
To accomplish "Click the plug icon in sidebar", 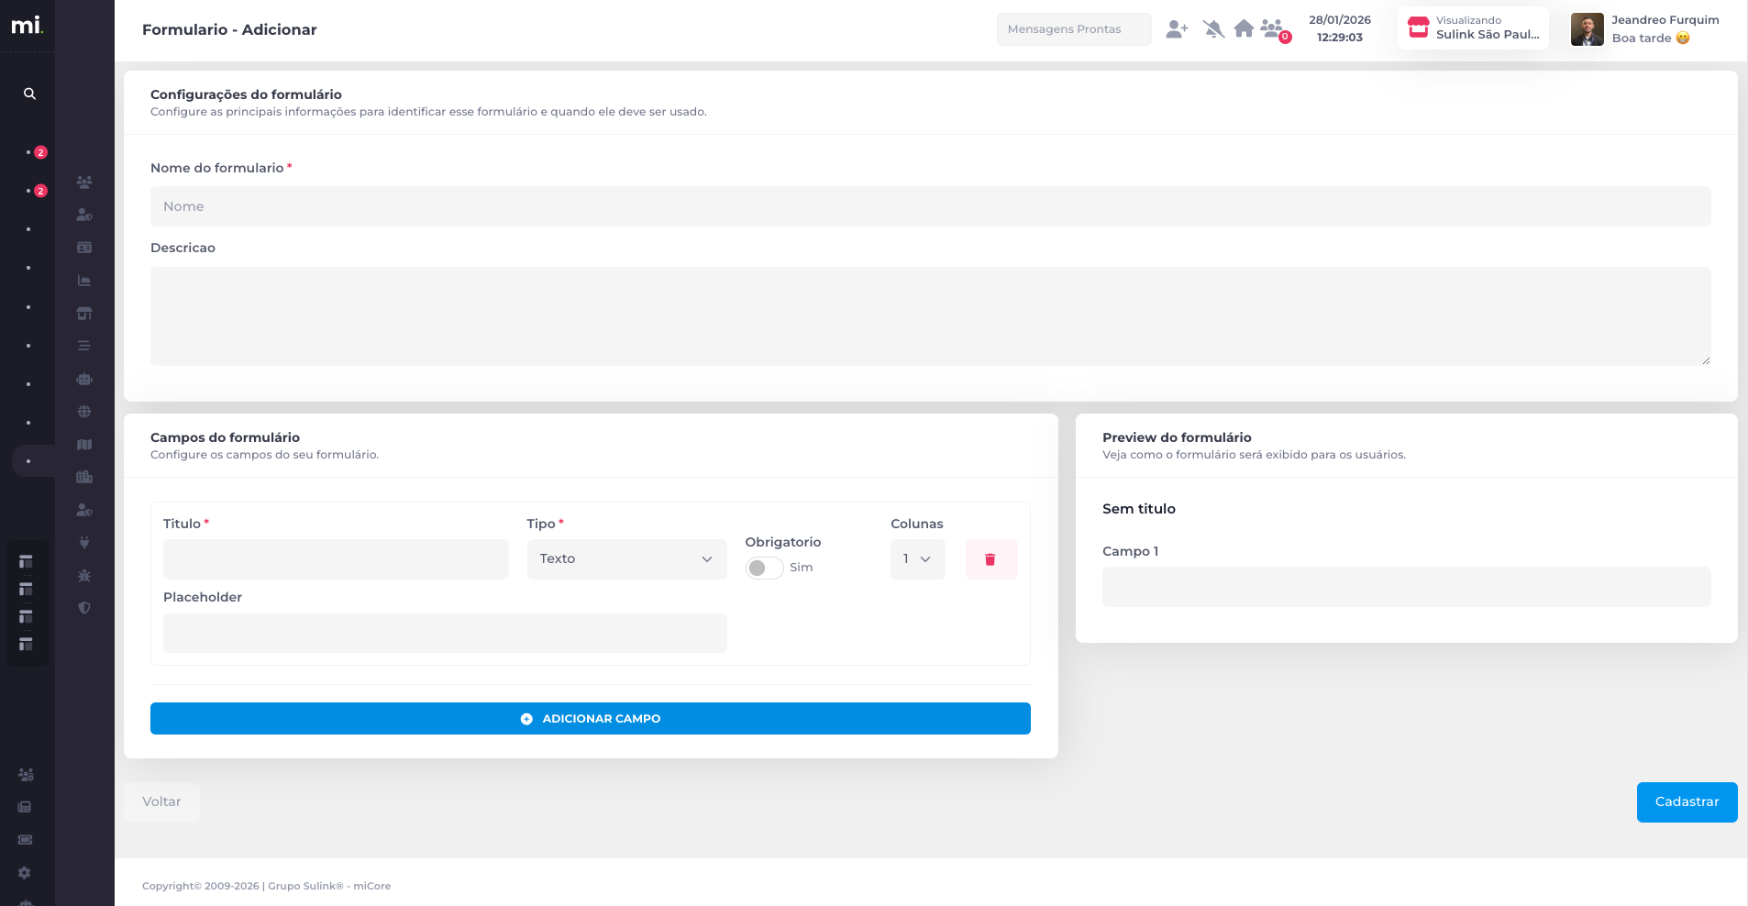I will pos(84,543).
